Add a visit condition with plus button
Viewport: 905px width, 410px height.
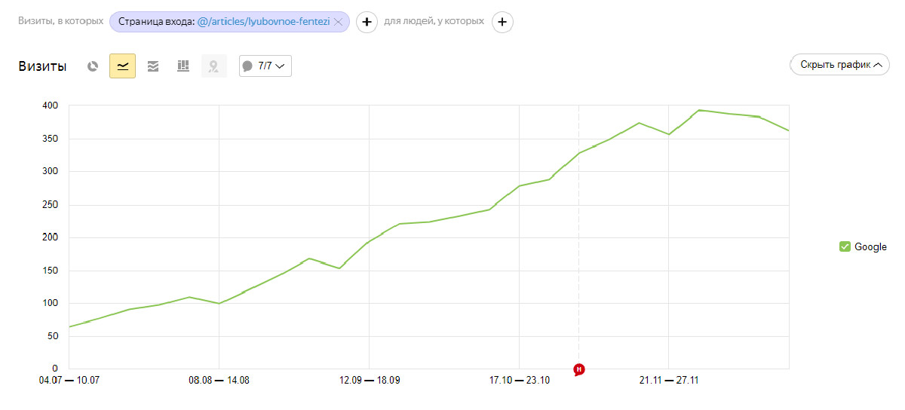point(367,22)
